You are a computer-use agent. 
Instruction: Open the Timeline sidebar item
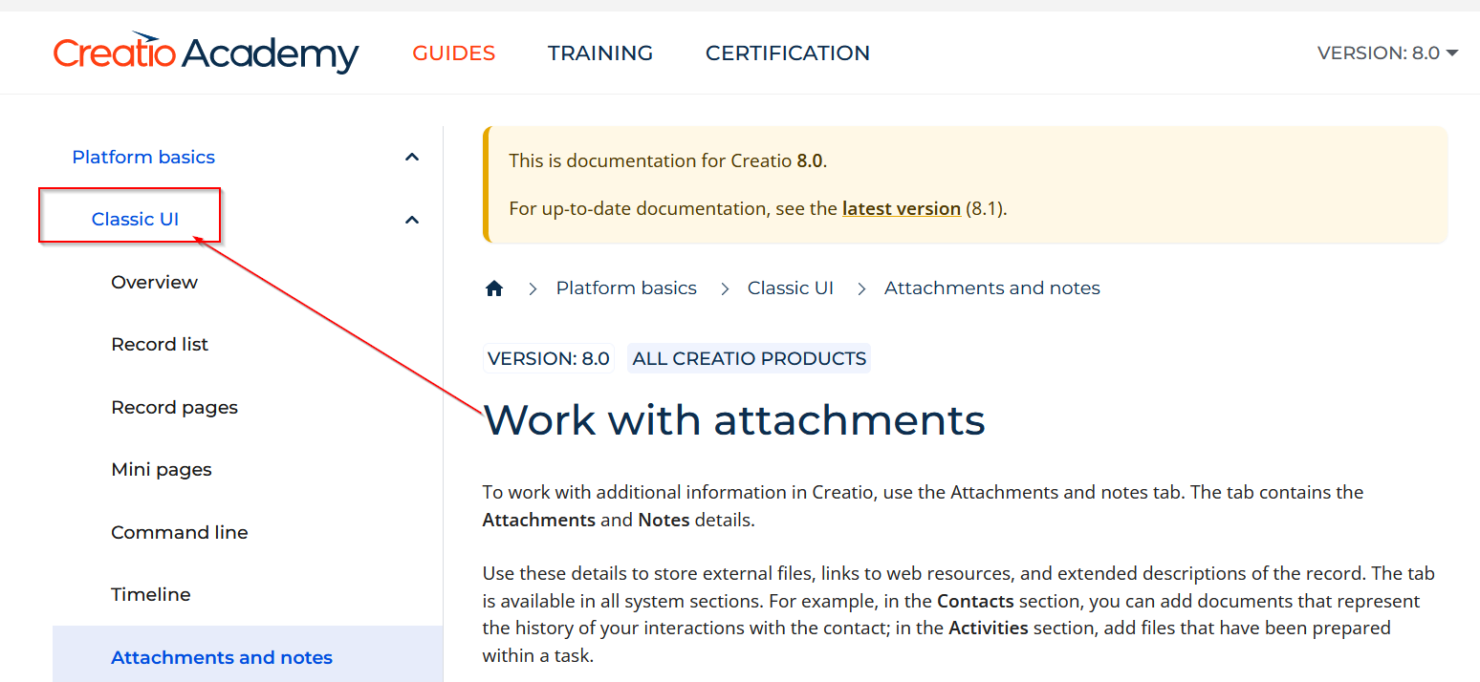(151, 594)
